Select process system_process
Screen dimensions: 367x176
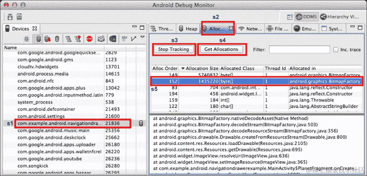(75, 102)
